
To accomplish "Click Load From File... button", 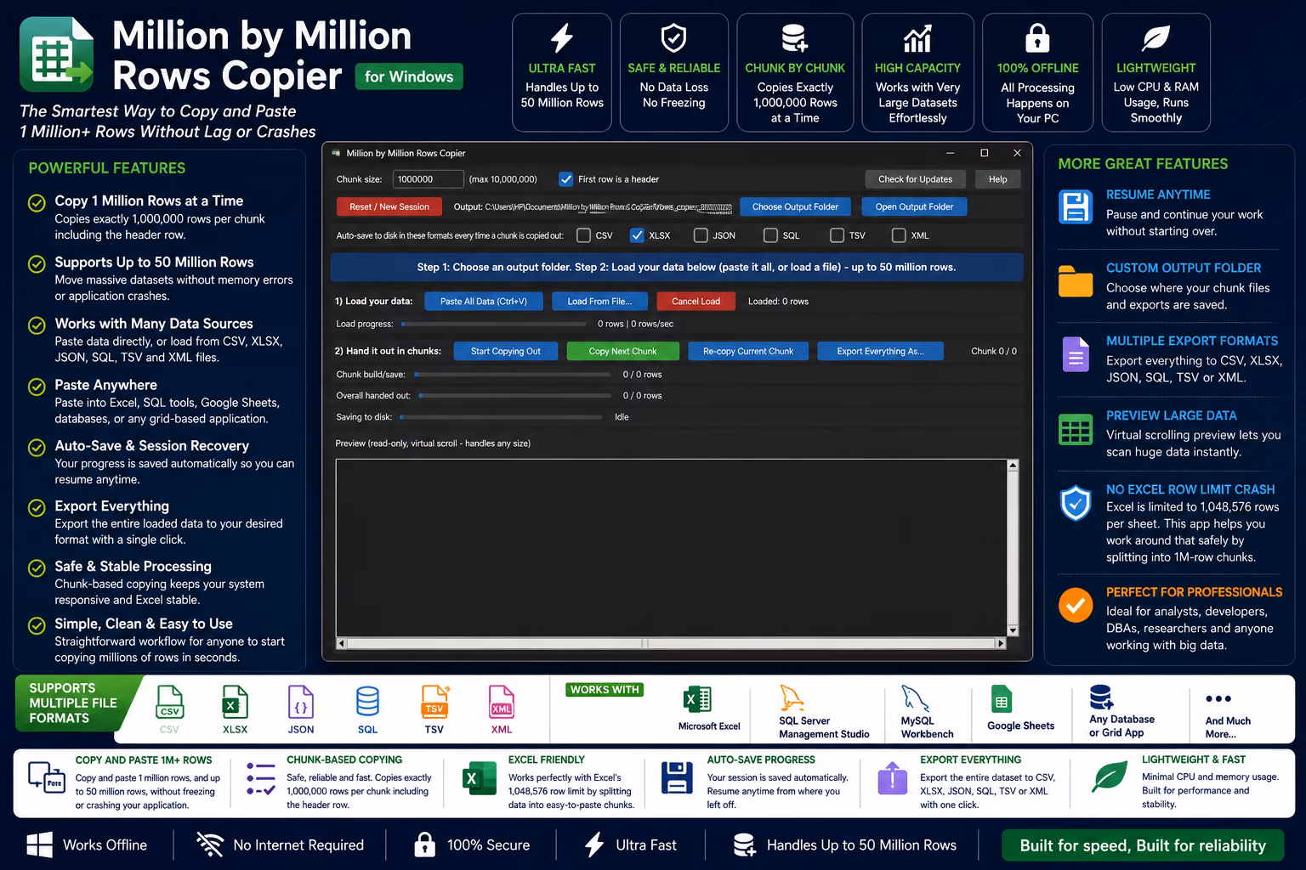I will click(x=599, y=301).
